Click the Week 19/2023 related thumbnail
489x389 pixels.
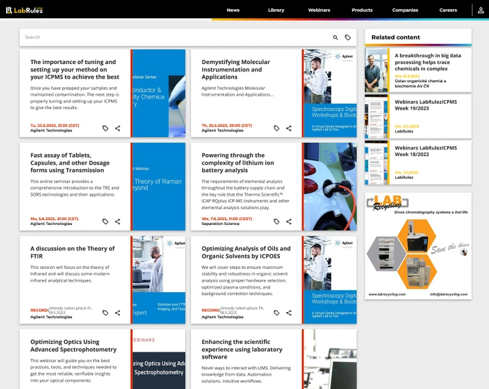376,117
